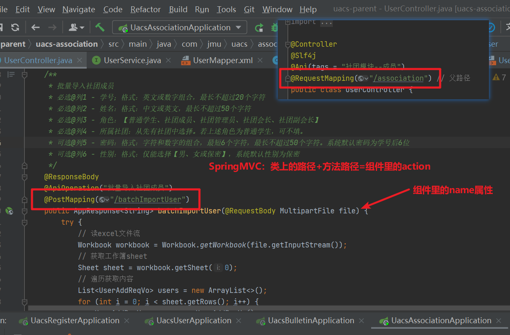
Task: Open the Tools menu
Action: coord(226,9)
